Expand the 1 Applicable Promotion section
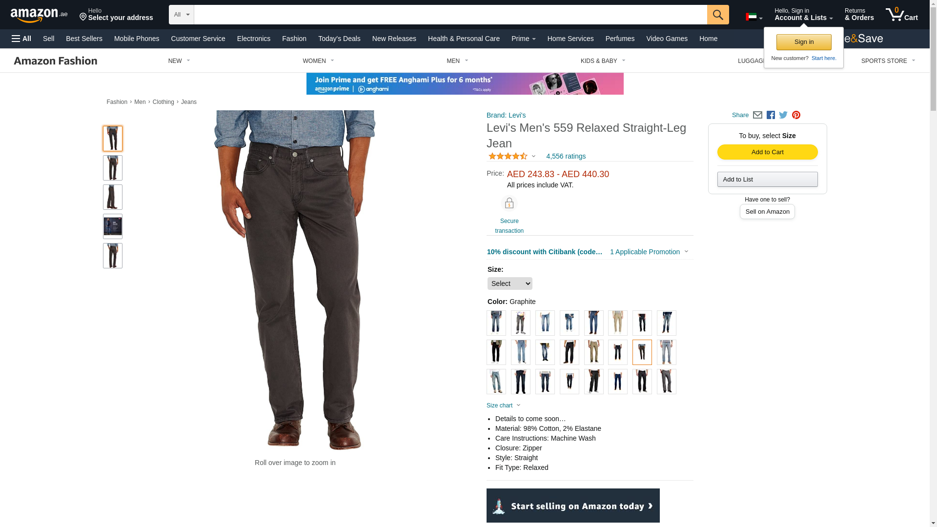Viewport: 937px width, 527px height. [649, 252]
